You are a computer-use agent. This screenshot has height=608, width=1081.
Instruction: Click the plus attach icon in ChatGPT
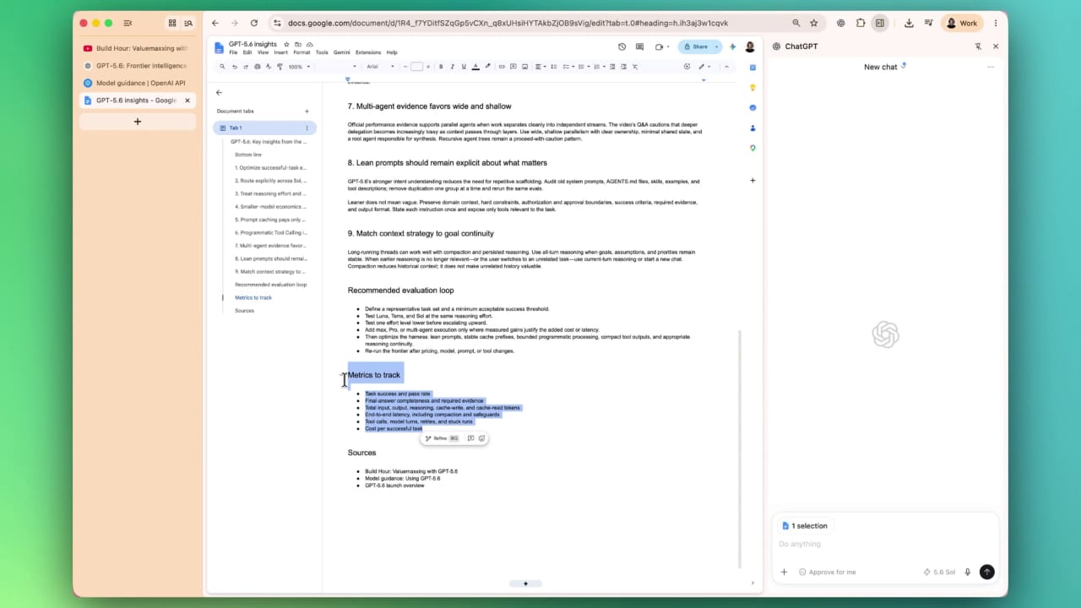point(784,572)
